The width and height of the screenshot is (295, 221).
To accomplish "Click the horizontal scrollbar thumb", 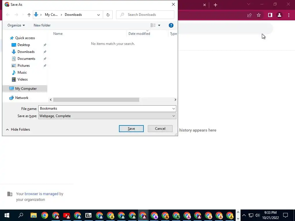I will click(96, 100).
